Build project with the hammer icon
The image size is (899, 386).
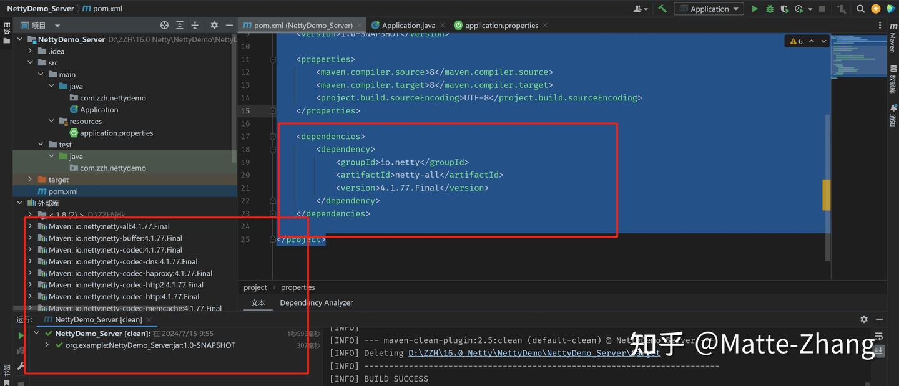(662, 9)
